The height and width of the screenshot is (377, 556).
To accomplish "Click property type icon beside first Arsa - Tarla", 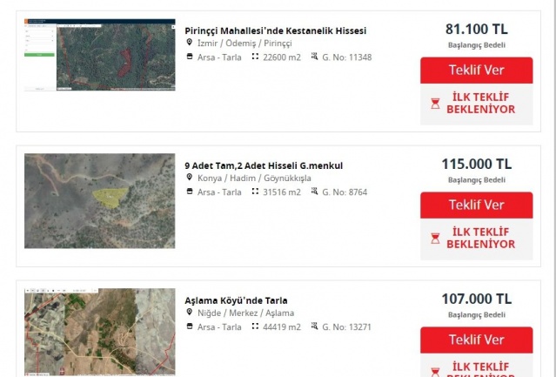I will 190,57.
